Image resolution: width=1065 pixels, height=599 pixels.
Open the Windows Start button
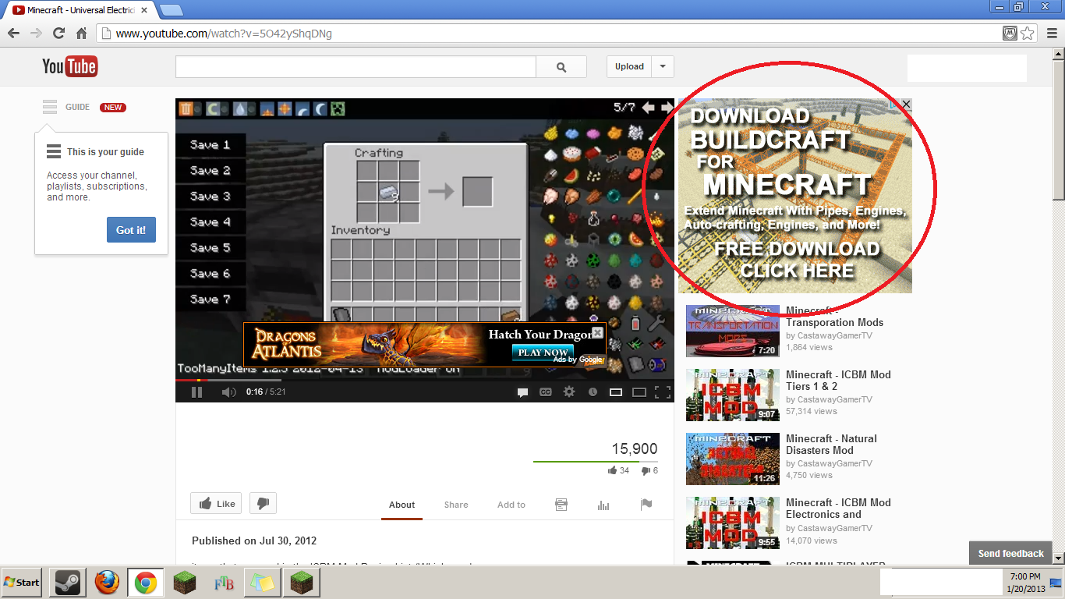tap(22, 582)
